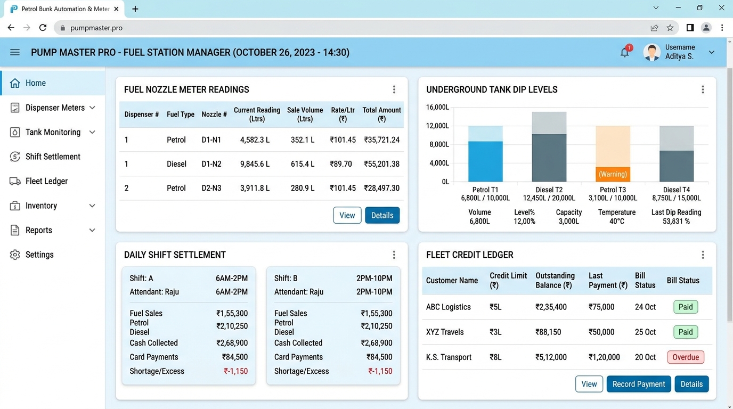Image resolution: width=733 pixels, height=409 pixels.
Task: Click Details in Fleet Credit Ledger
Action: [x=691, y=384]
